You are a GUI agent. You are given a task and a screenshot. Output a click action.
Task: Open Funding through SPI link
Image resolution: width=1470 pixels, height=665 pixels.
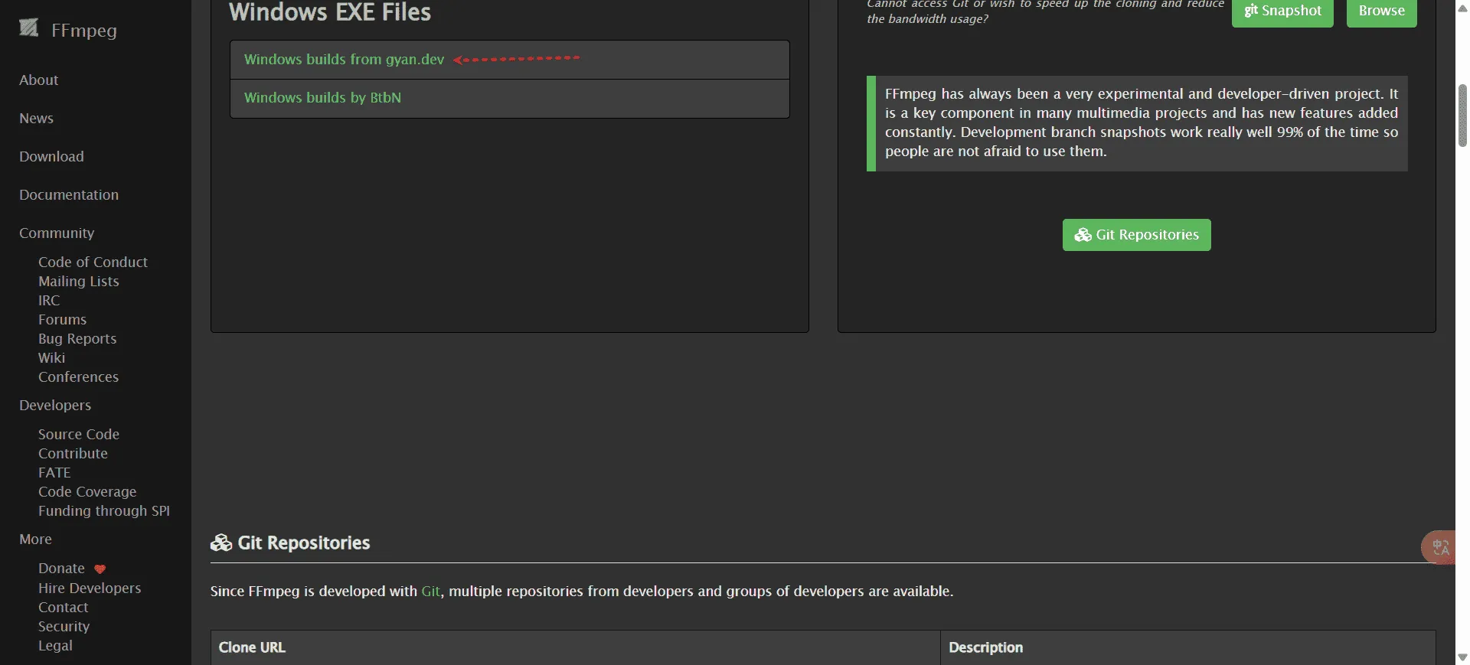(104, 510)
